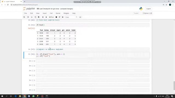Viewport: 175px width, 98px height.
Task: Open the browser zoom magnifier icon
Action: click(164, 5)
